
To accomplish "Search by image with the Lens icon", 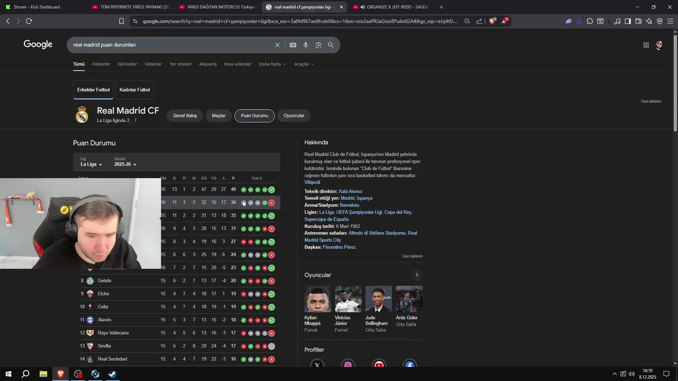I will 318,45.
